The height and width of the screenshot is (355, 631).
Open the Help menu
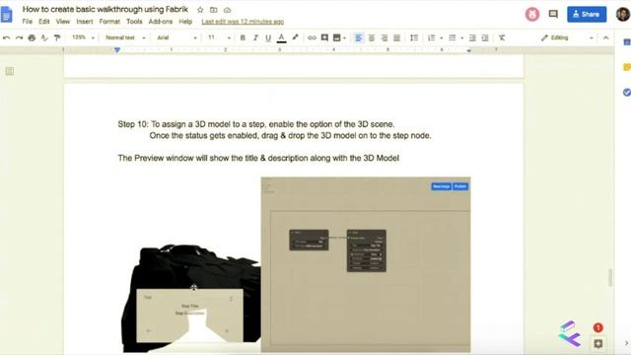185,22
